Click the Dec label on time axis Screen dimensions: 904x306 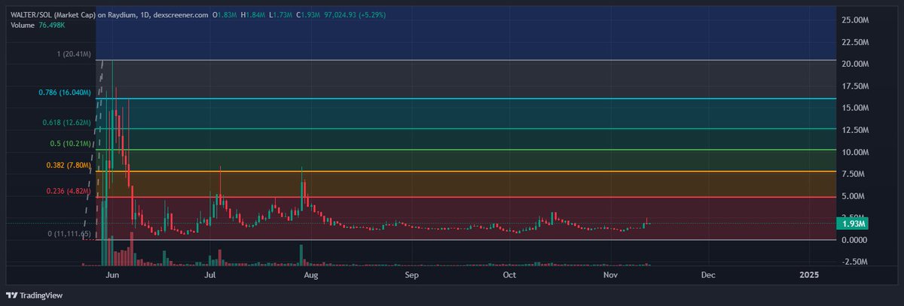tap(708, 276)
